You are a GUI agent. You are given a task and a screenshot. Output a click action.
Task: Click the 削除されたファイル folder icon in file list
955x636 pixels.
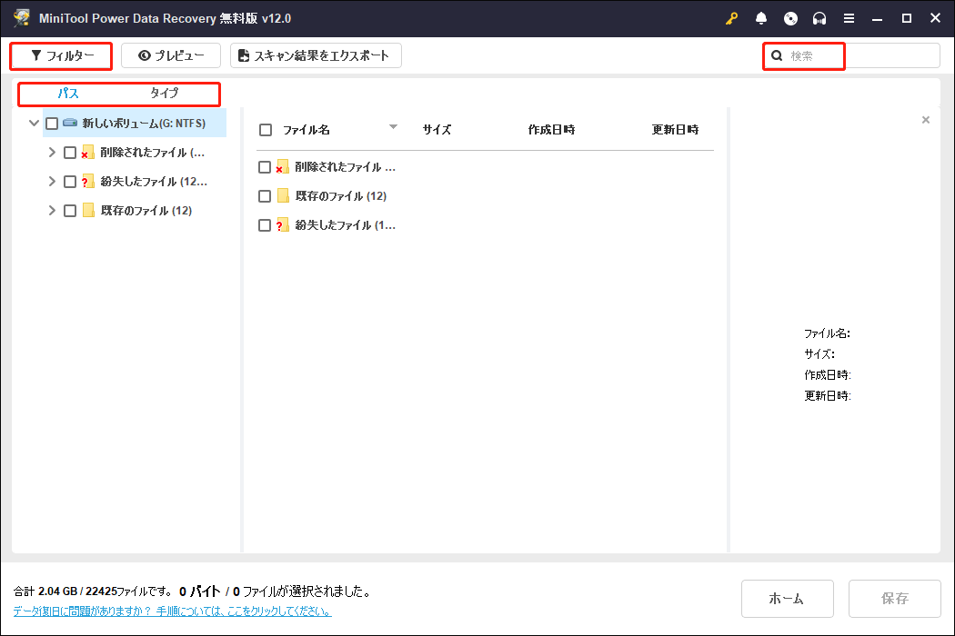click(282, 167)
